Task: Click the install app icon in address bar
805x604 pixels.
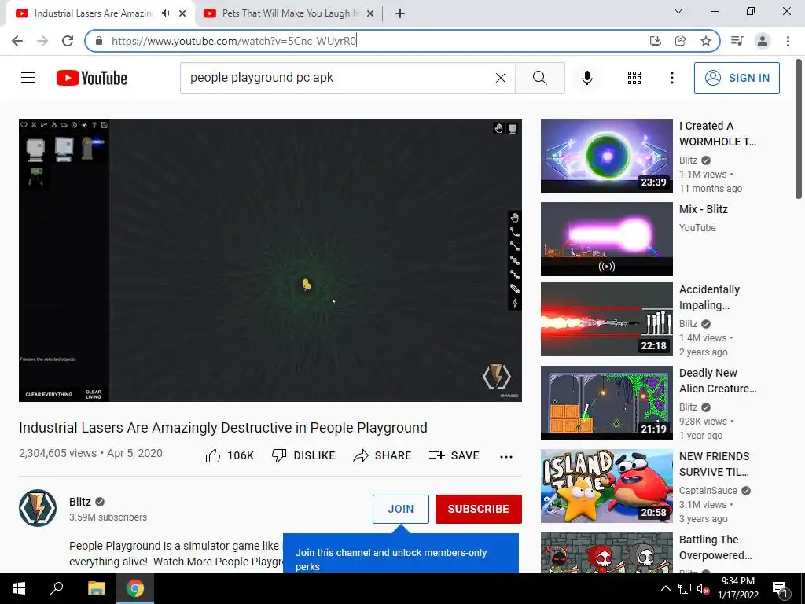Action: point(655,41)
